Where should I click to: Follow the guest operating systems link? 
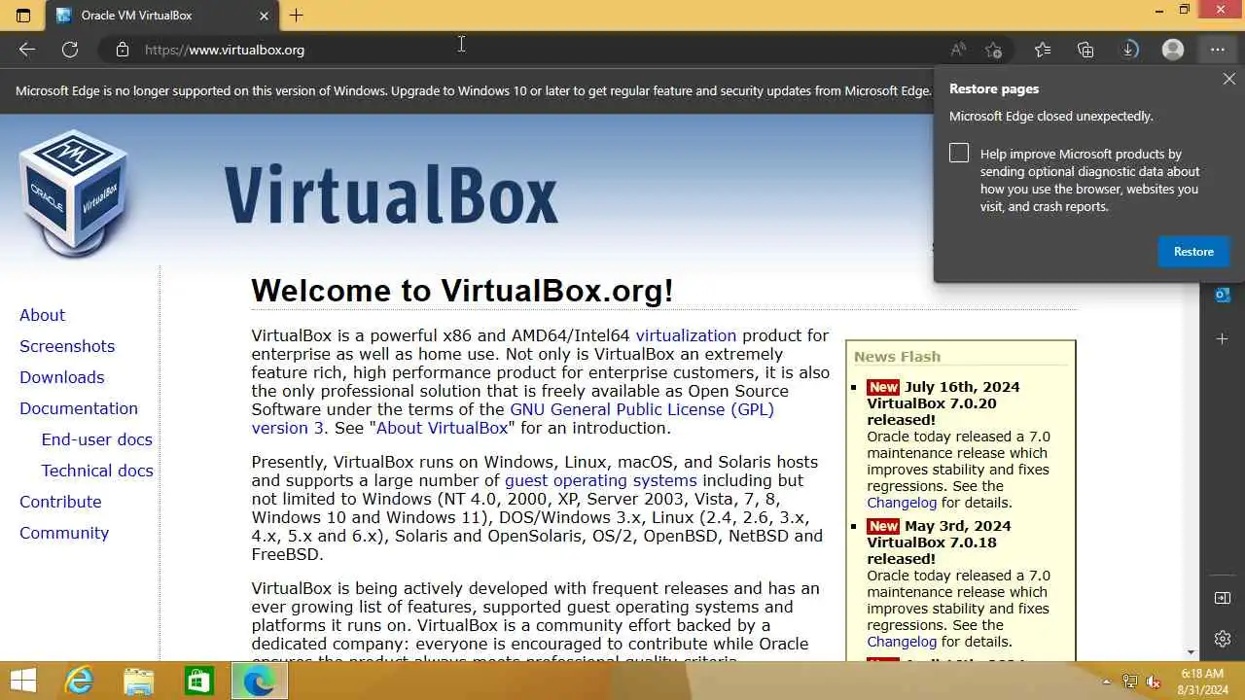tap(600, 480)
